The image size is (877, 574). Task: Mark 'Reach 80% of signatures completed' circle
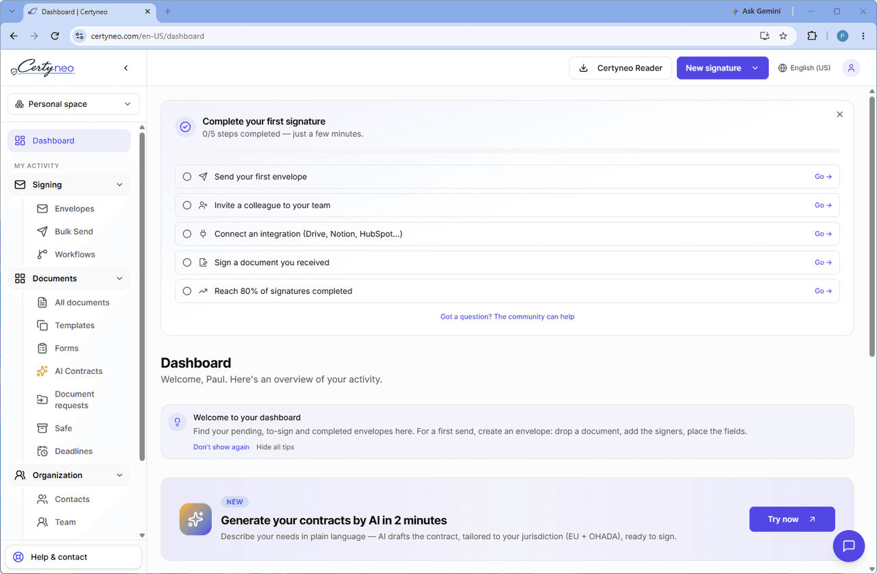(x=187, y=291)
